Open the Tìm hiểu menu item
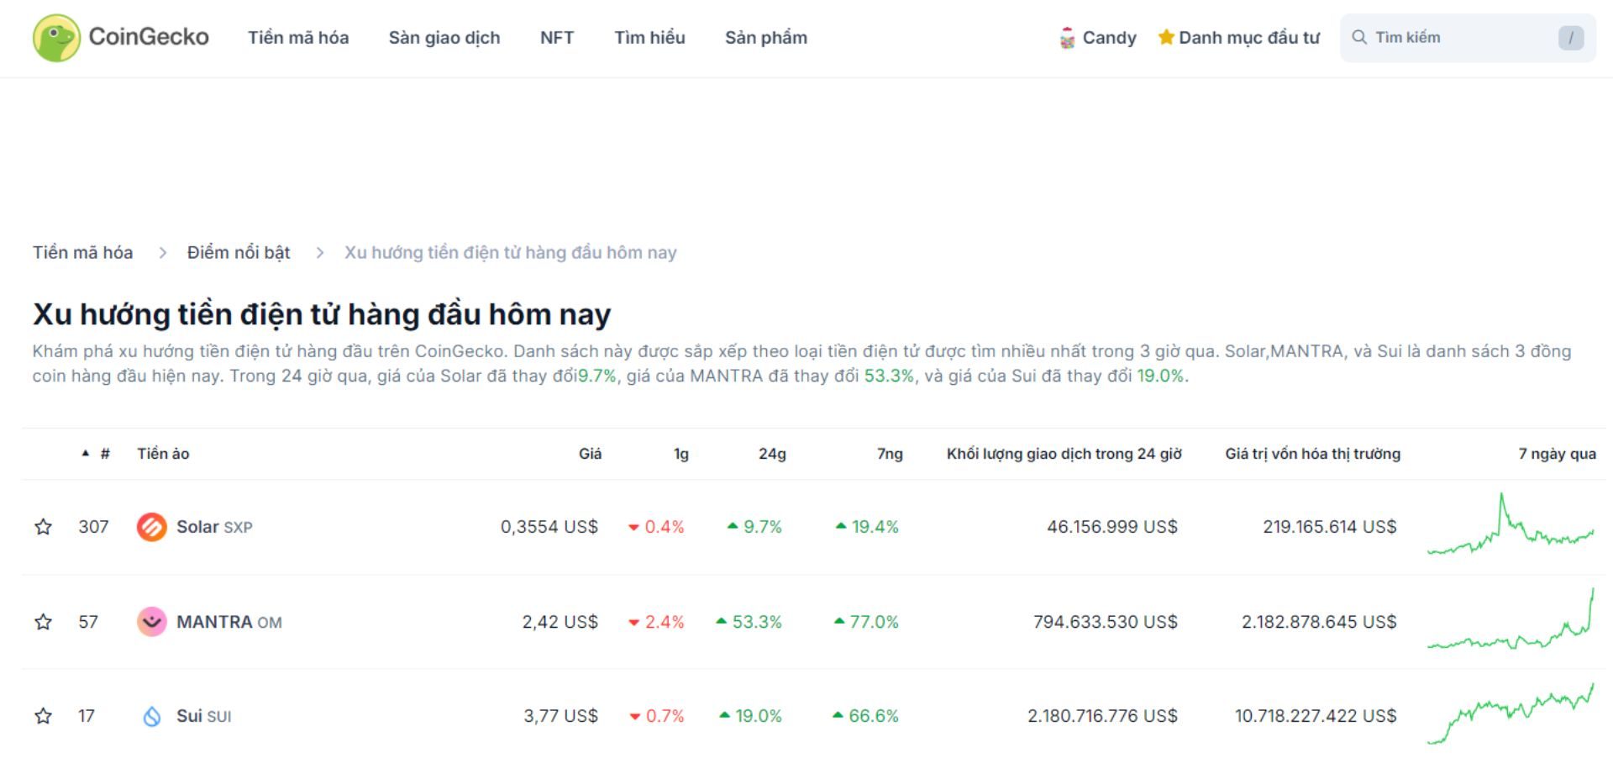 (650, 38)
